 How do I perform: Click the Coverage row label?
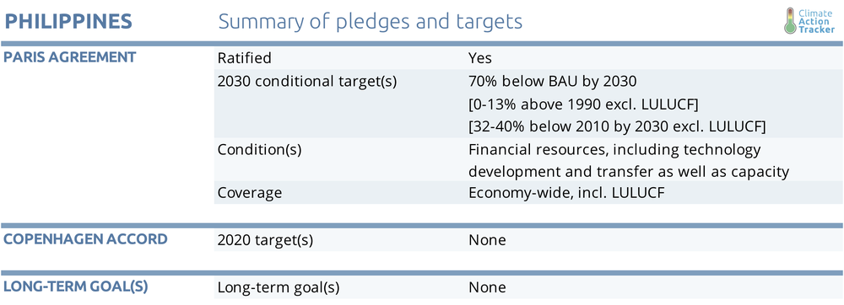250,193
